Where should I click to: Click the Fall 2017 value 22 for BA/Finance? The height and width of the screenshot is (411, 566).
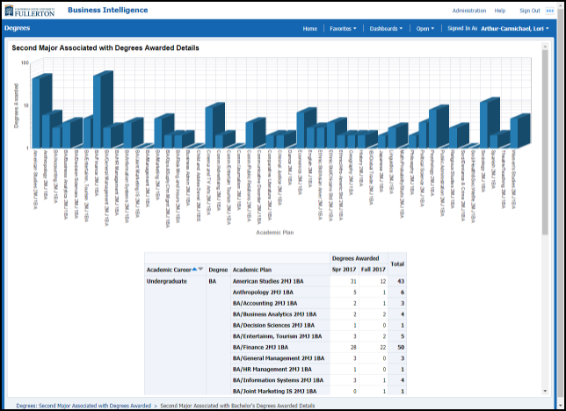(382, 347)
